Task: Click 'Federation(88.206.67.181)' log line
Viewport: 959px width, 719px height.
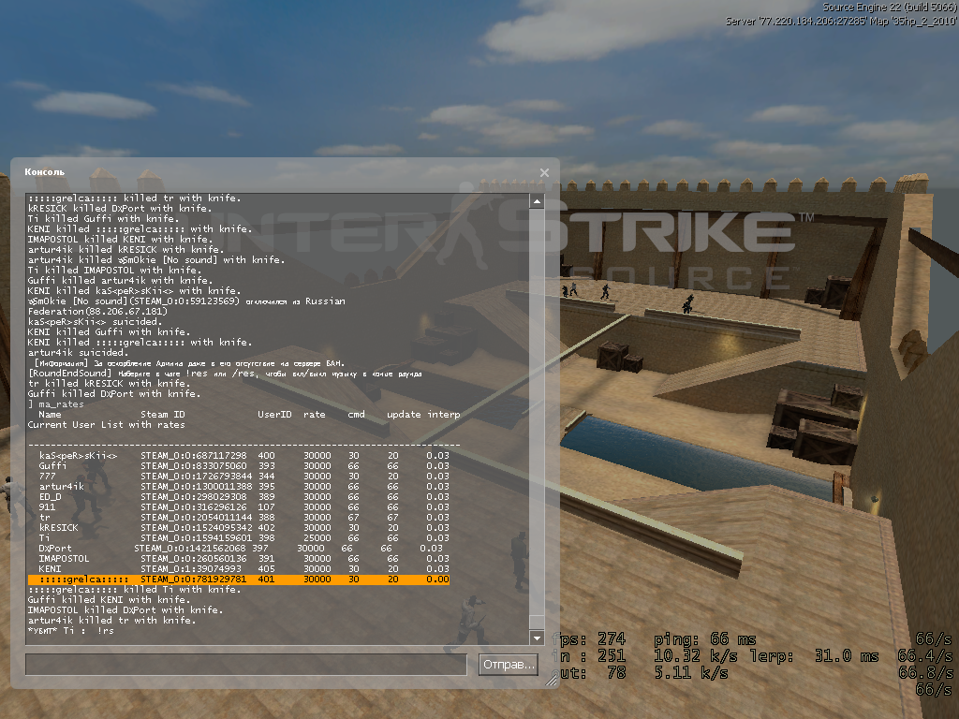Action: tap(97, 311)
